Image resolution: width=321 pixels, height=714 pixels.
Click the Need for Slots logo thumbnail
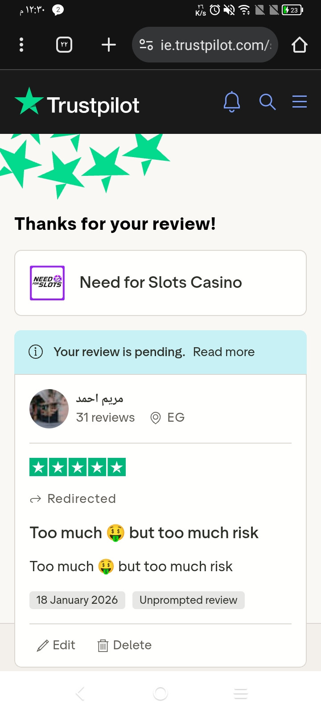click(x=47, y=283)
